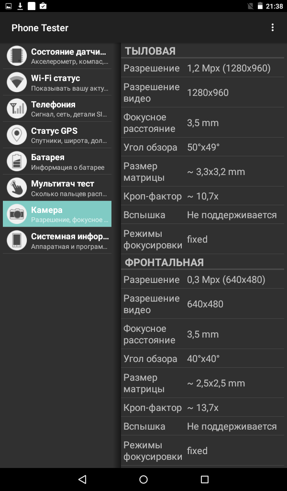Viewport: 287px width, 491px height.
Task: Select Телефония in the side list
Action: coord(57,108)
